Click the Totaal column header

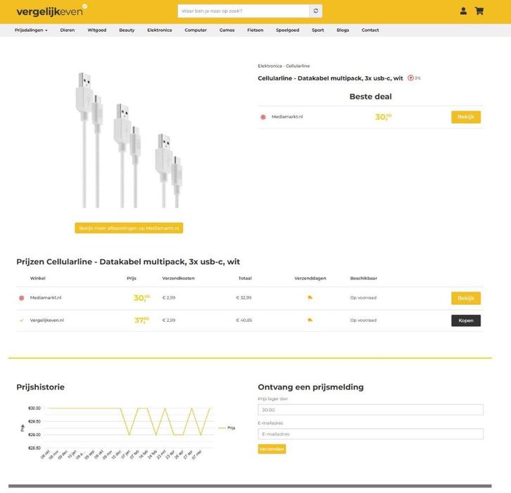(x=245, y=278)
